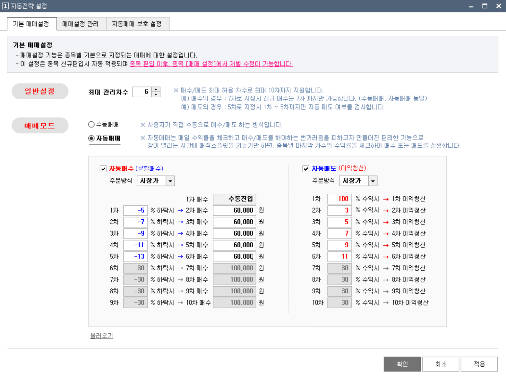Viewport: 506px width, 382px height.
Task: Click the 매매모드 pill button
Action: point(40,125)
